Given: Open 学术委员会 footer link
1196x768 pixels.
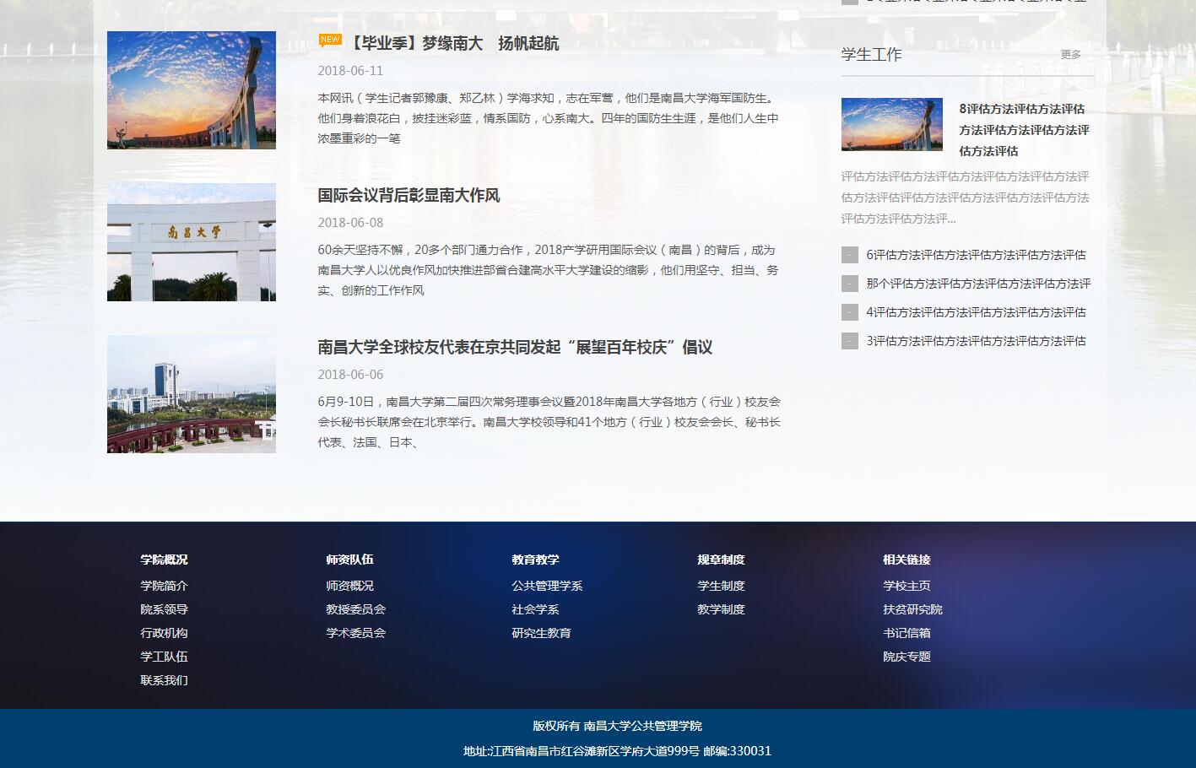Looking at the screenshot, I should [355, 633].
